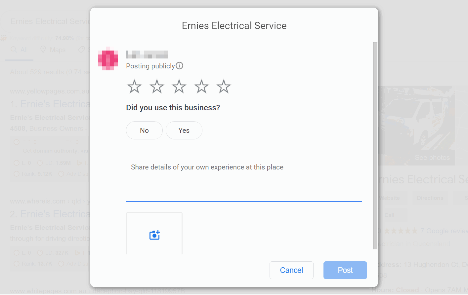
Task: Switch to the All search tab
Action: point(20,50)
